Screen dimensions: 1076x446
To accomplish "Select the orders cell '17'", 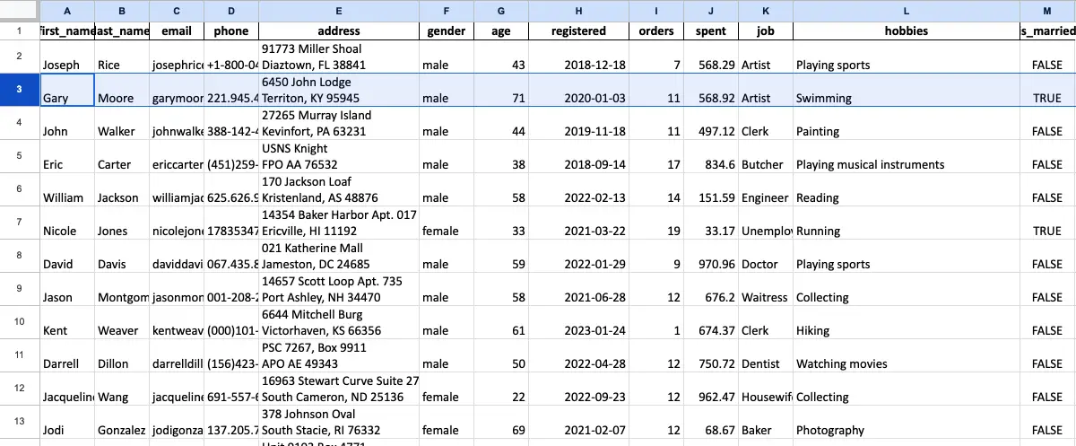I will click(656, 156).
